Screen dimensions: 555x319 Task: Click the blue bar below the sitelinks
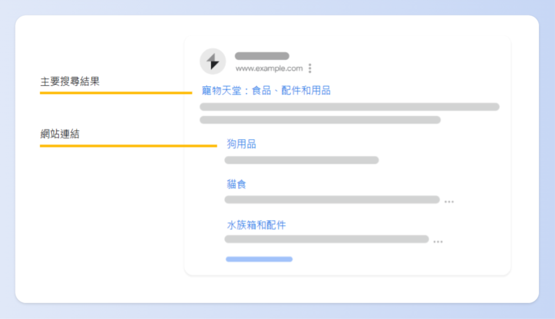[259, 259]
